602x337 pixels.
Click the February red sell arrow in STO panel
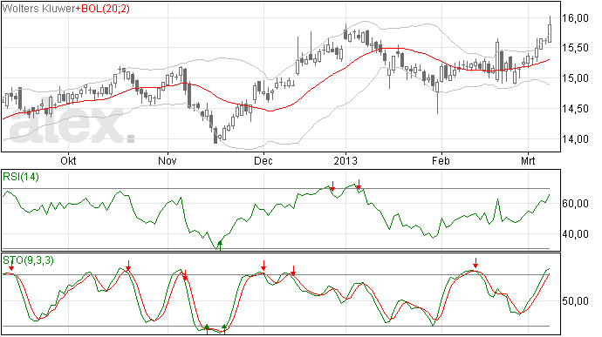pyautogui.click(x=475, y=263)
